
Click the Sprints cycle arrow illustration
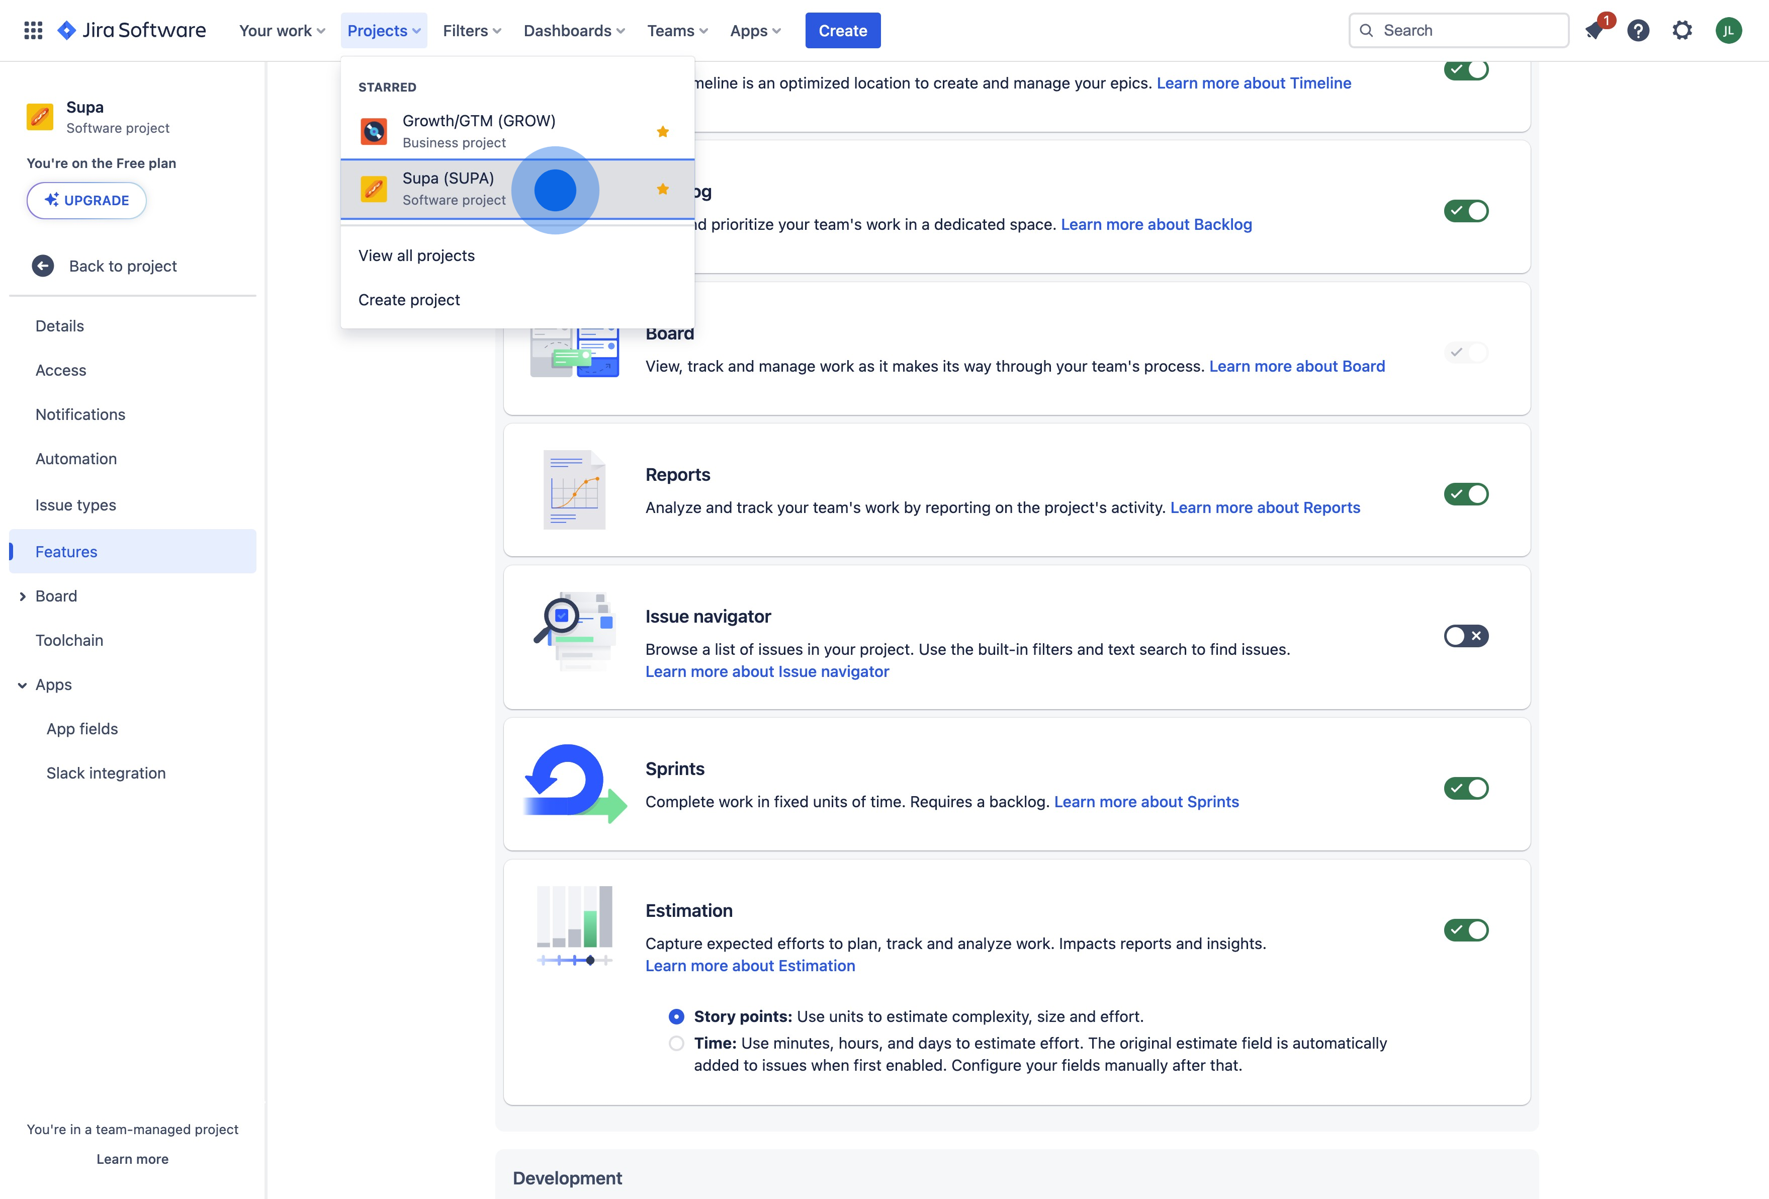pyautogui.click(x=575, y=784)
